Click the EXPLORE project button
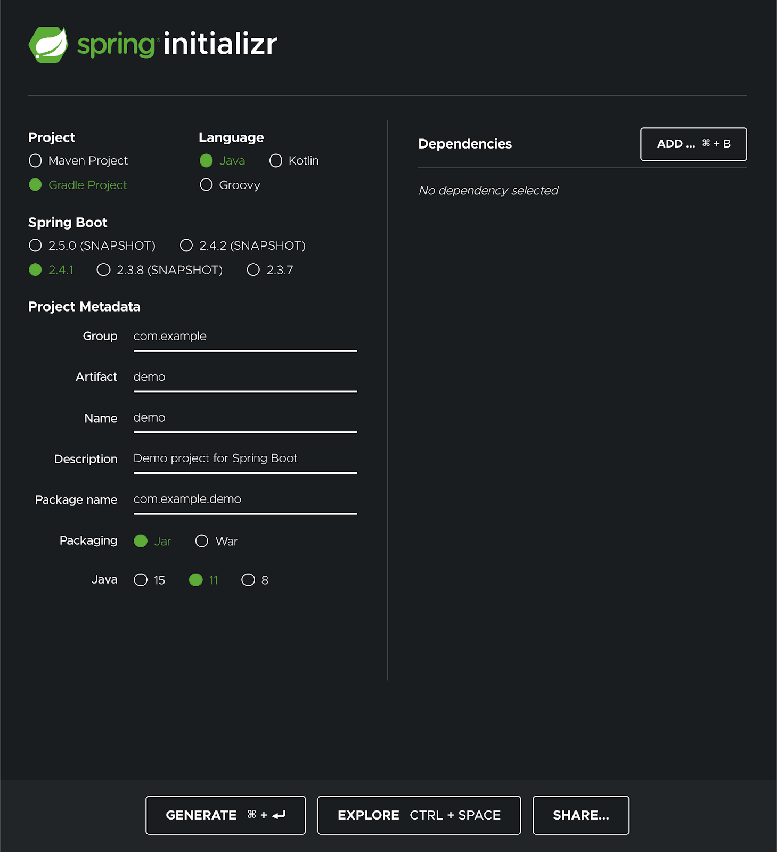 click(x=419, y=815)
